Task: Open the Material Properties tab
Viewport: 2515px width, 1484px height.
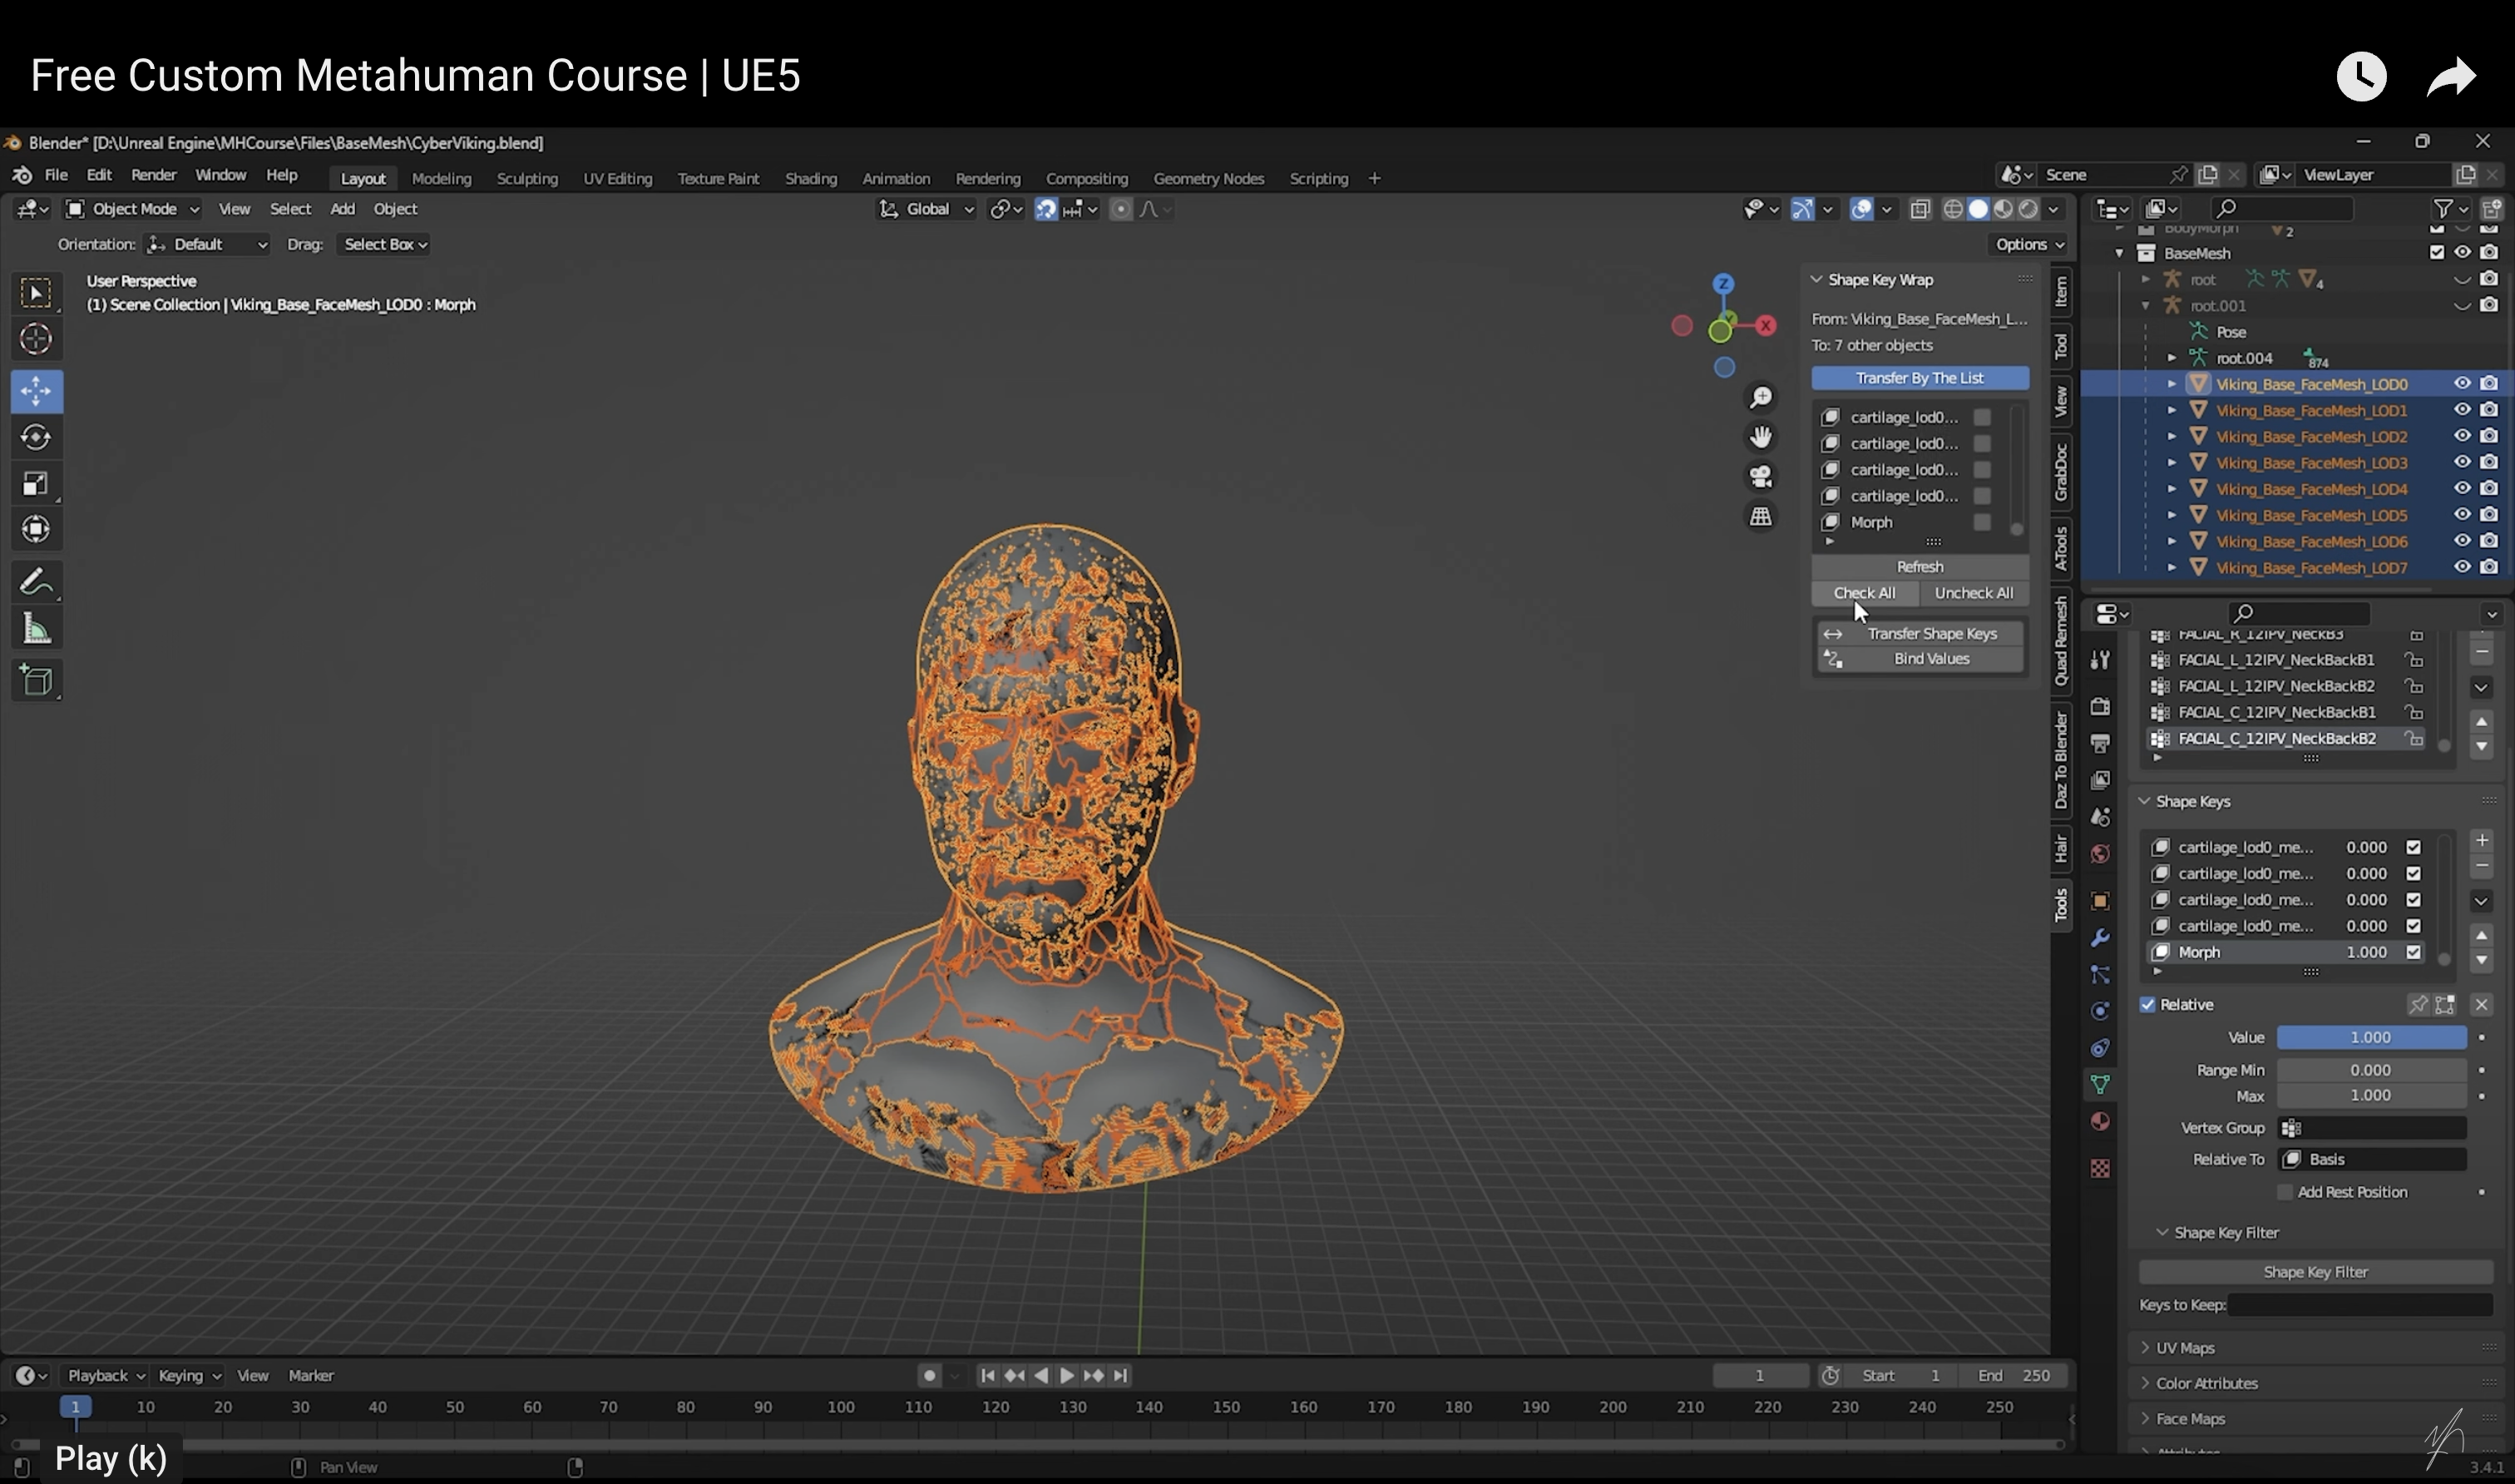Action: point(2100,1121)
